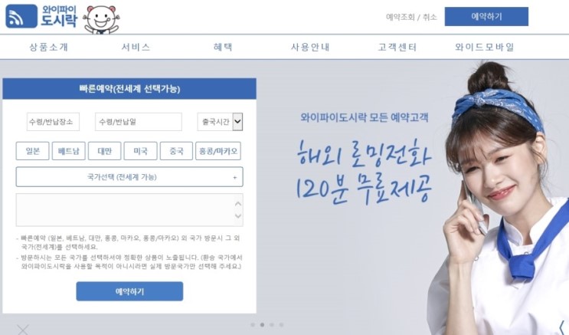Click the 와이파이 도시락 logo icon
569x335 pixels.
coord(21,16)
